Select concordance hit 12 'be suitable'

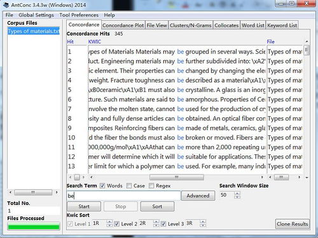click(x=177, y=157)
